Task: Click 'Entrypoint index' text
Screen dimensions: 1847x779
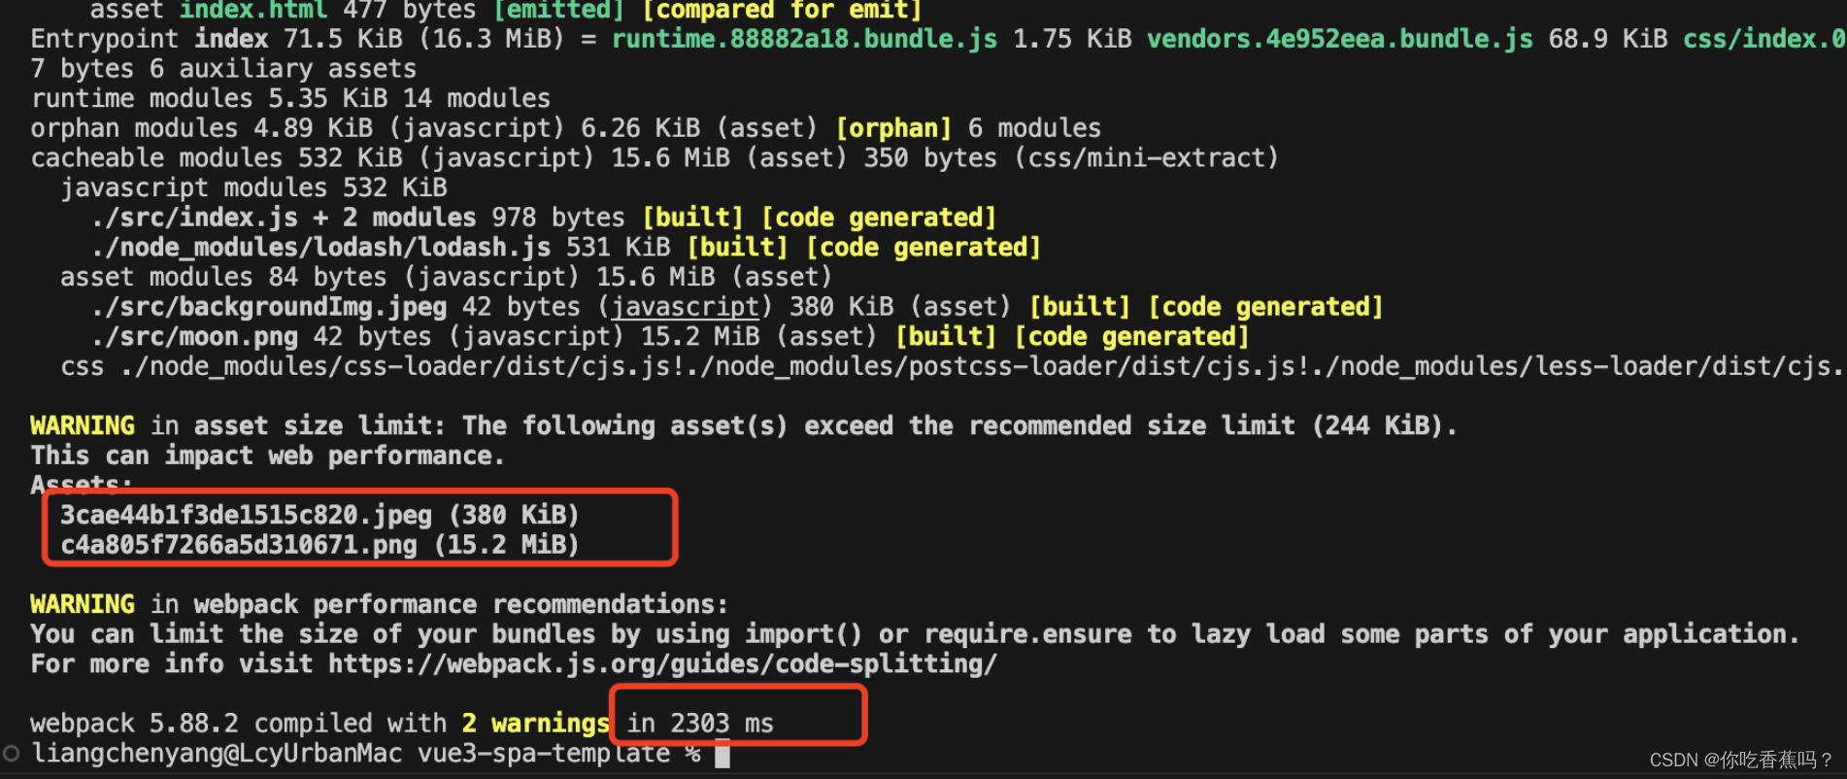Action: (x=150, y=39)
